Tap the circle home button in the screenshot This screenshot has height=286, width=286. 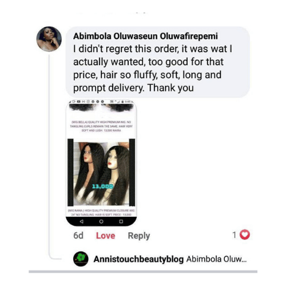point(101,221)
